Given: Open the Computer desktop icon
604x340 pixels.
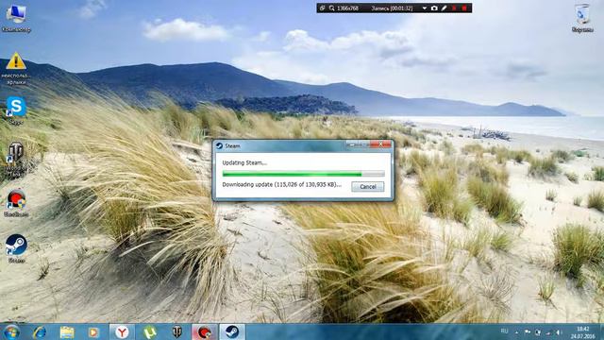Looking at the screenshot, I should point(16,18).
